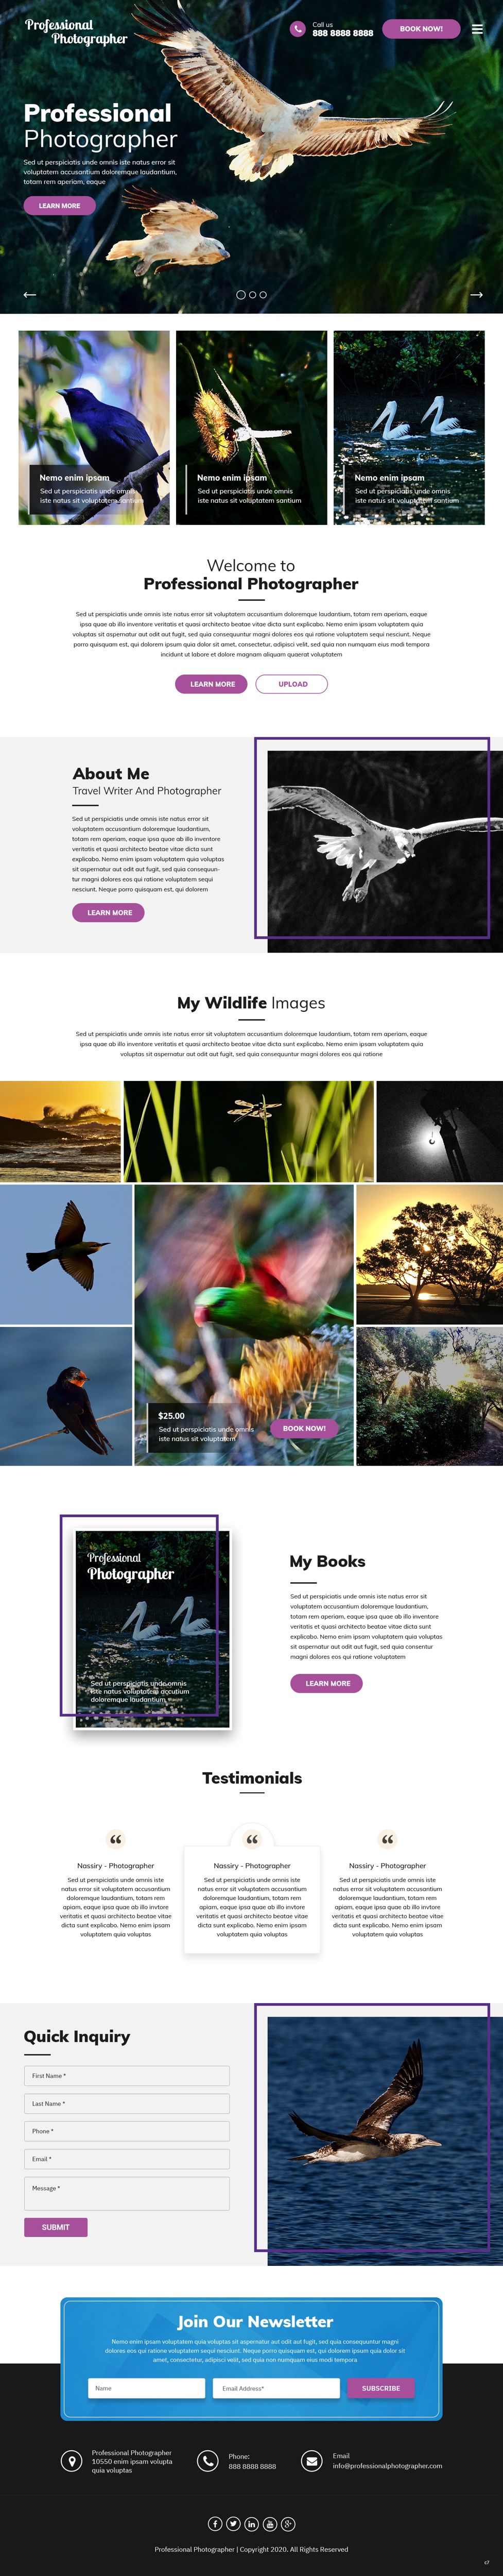Click the footer phone icon
This screenshot has width=503, height=2576.
pyautogui.click(x=207, y=2461)
